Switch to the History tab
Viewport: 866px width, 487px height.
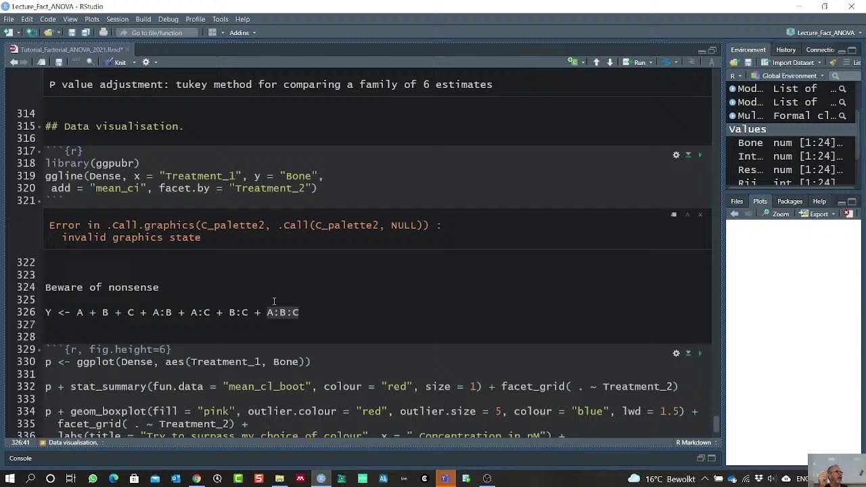click(x=785, y=49)
